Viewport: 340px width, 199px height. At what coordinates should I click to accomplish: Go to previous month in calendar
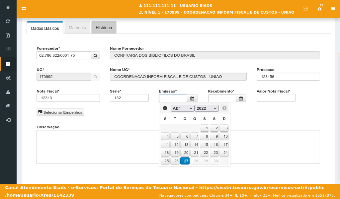coord(165,108)
